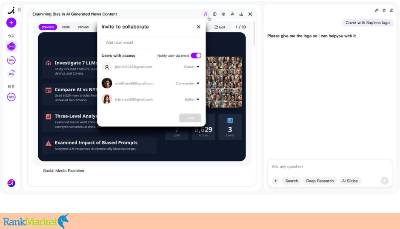
Task: Open the first 80% progress task
Action: pyautogui.click(x=11, y=47)
